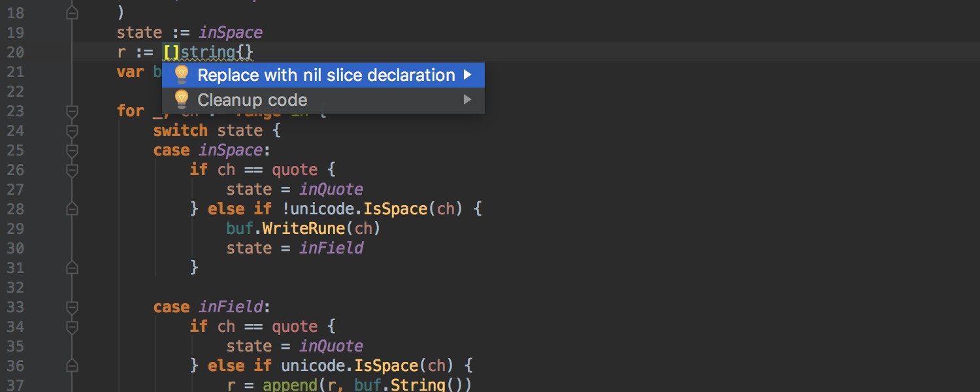
Task: Click inQuote on line 27
Action: click(331, 189)
